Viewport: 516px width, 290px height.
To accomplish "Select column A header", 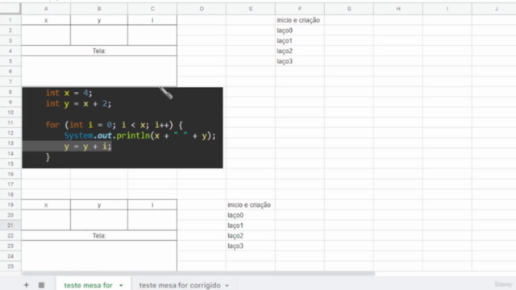I will tap(46, 9).
